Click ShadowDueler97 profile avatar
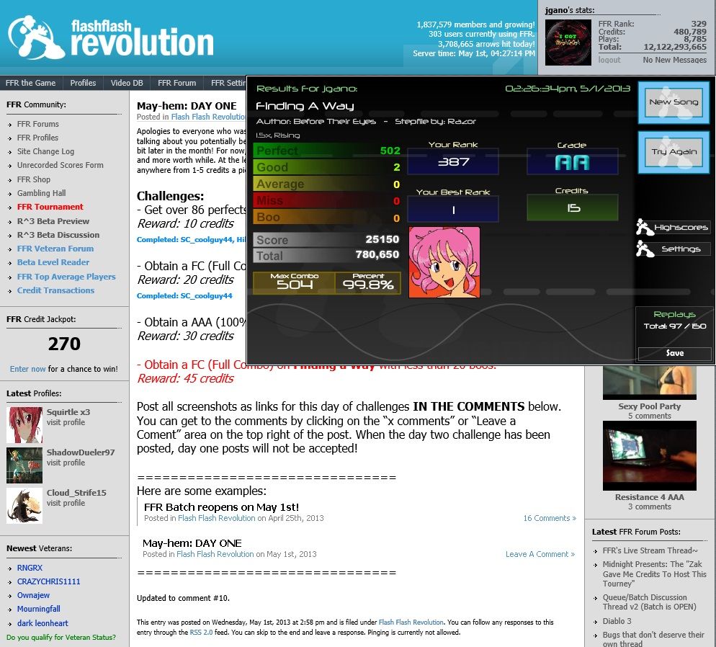The image size is (716, 647). pyautogui.click(x=24, y=465)
